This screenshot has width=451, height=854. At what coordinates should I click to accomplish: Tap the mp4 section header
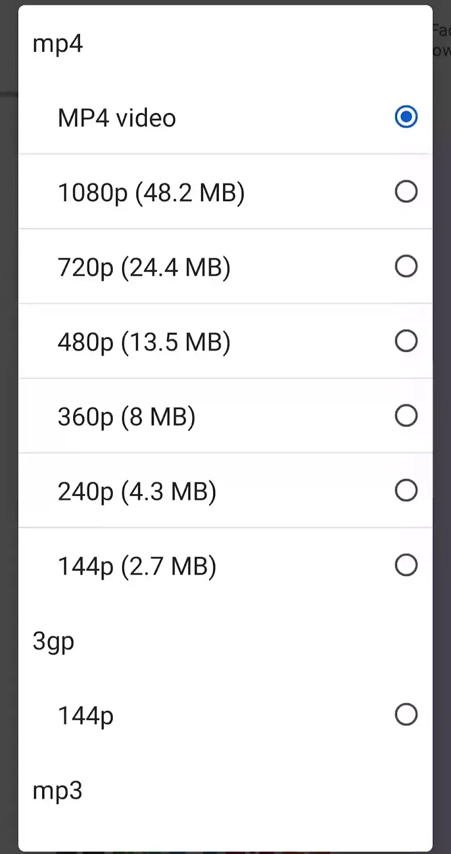(x=58, y=43)
